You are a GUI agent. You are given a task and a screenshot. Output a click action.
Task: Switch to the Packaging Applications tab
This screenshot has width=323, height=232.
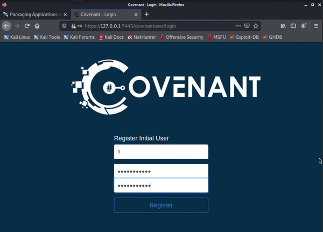point(35,15)
